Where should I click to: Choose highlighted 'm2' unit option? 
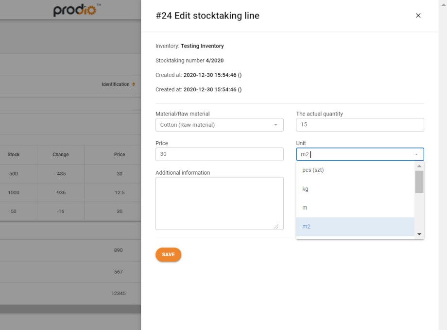coord(355,227)
